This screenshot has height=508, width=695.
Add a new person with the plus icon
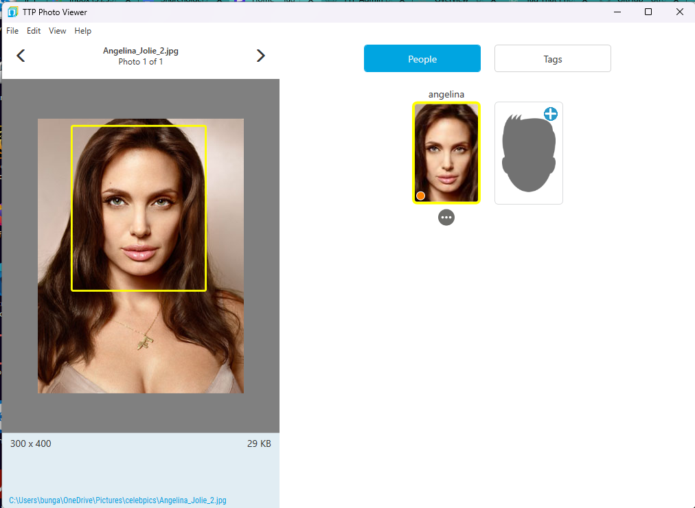(x=550, y=114)
